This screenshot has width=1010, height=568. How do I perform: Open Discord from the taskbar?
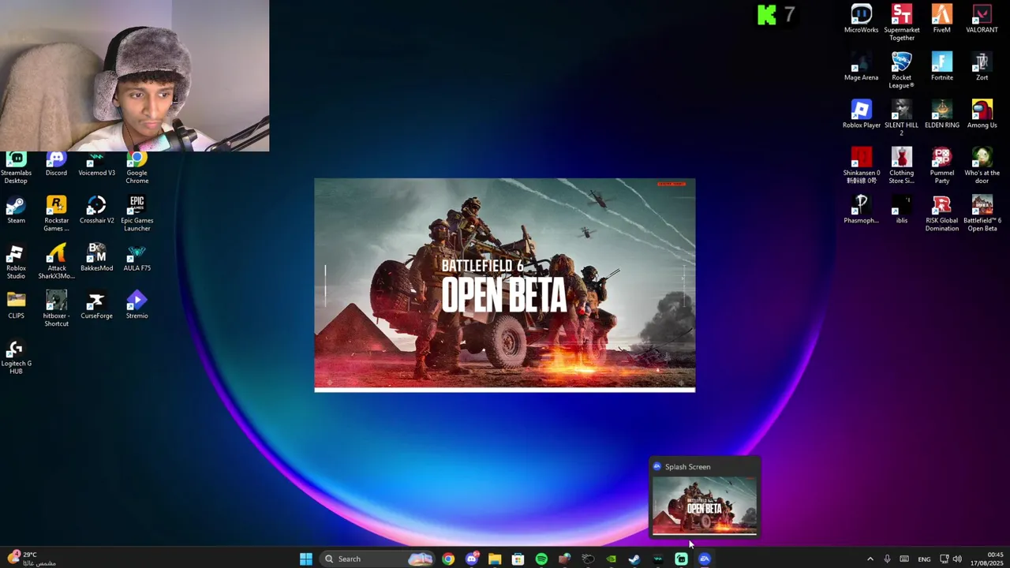pyautogui.click(x=471, y=559)
